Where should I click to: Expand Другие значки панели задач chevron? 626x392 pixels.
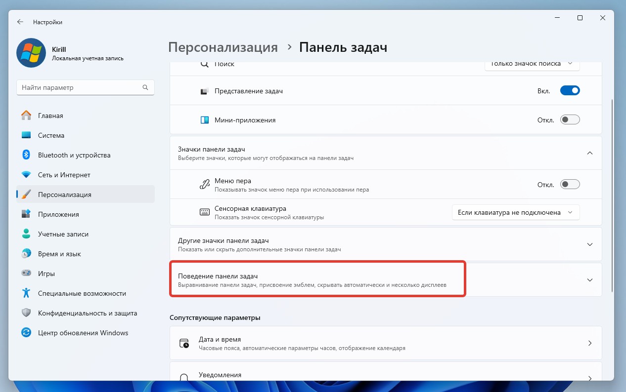pos(589,244)
